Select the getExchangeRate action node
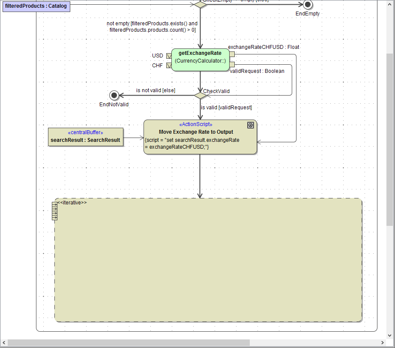 200,60
